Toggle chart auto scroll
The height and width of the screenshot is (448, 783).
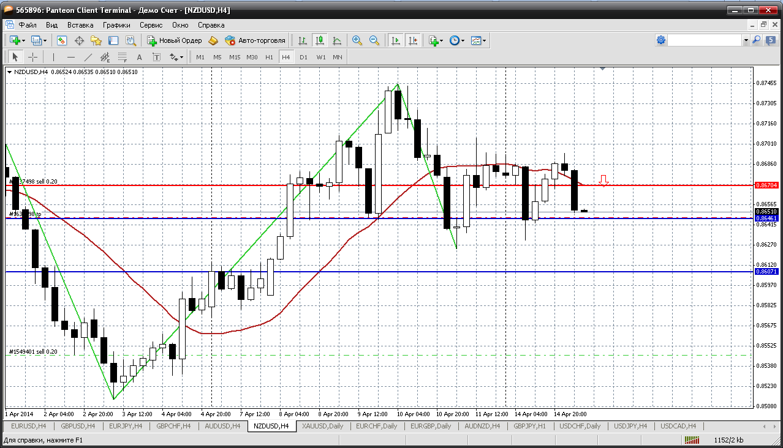pos(396,40)
